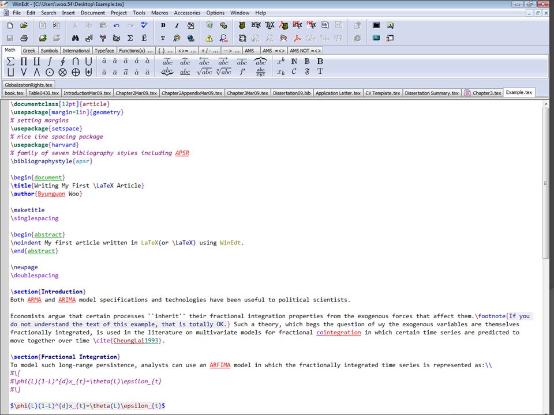Click the Italic I formatting icon
The height and width of the screenshot is (415, 554).
click(x=177, y=25)
